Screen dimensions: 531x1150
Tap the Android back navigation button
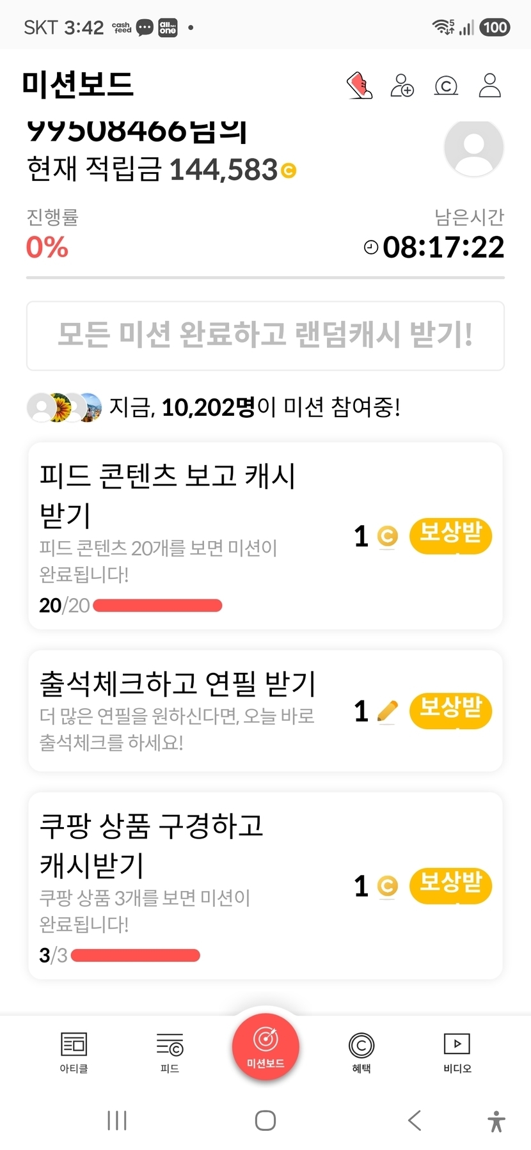click(415, 1120)
